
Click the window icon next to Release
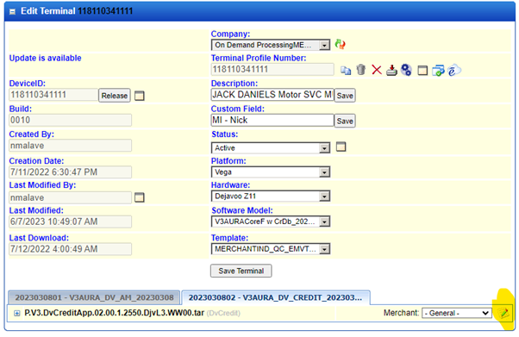(x=140, y=96)
